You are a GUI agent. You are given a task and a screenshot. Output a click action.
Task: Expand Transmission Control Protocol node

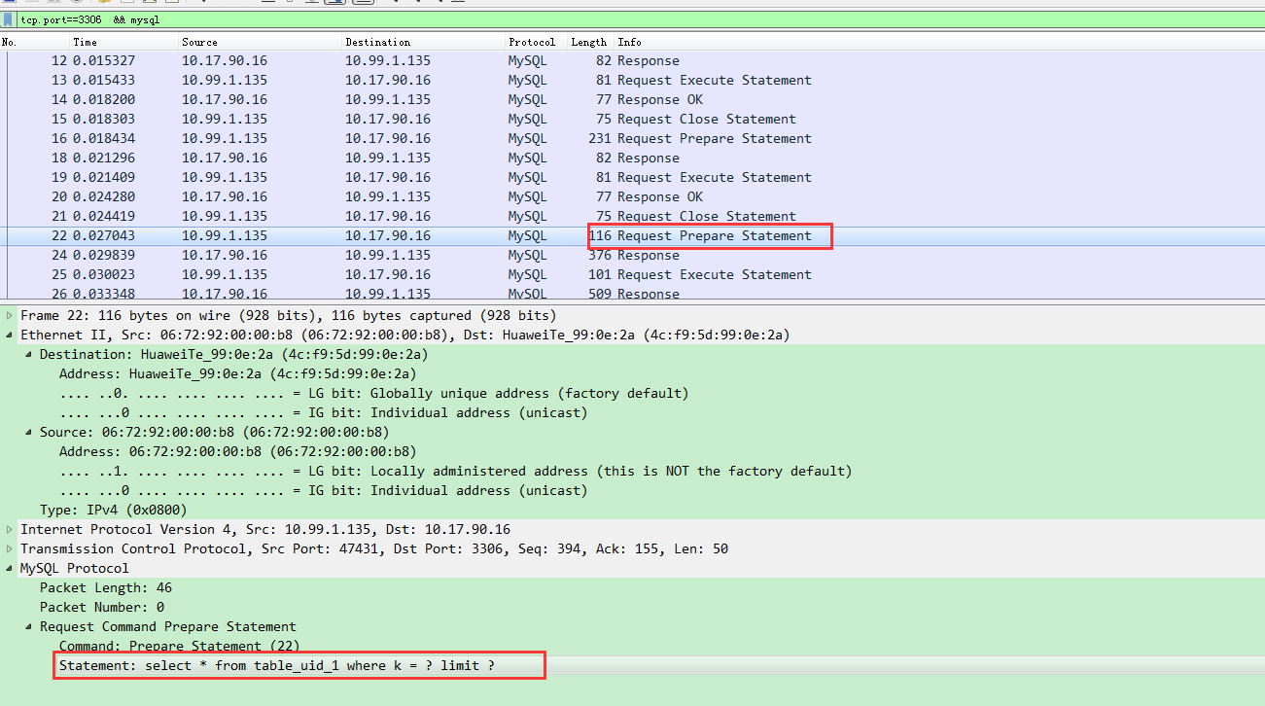tap(11, 548)
